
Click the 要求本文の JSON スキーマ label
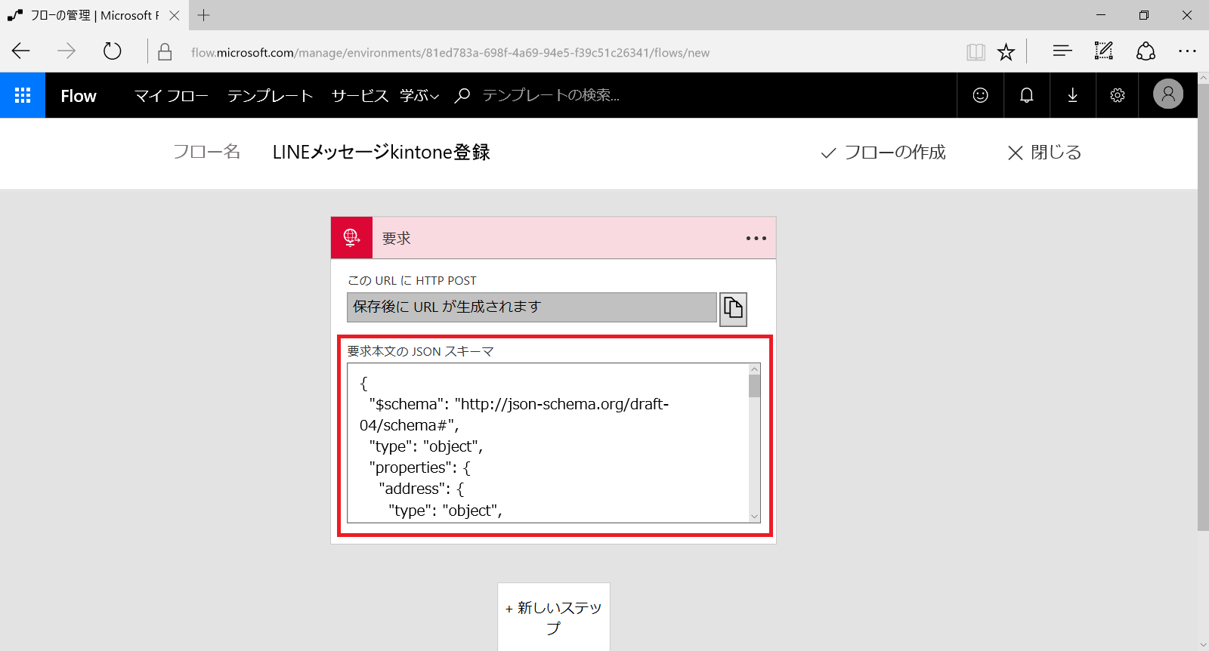tap(420, 352)
